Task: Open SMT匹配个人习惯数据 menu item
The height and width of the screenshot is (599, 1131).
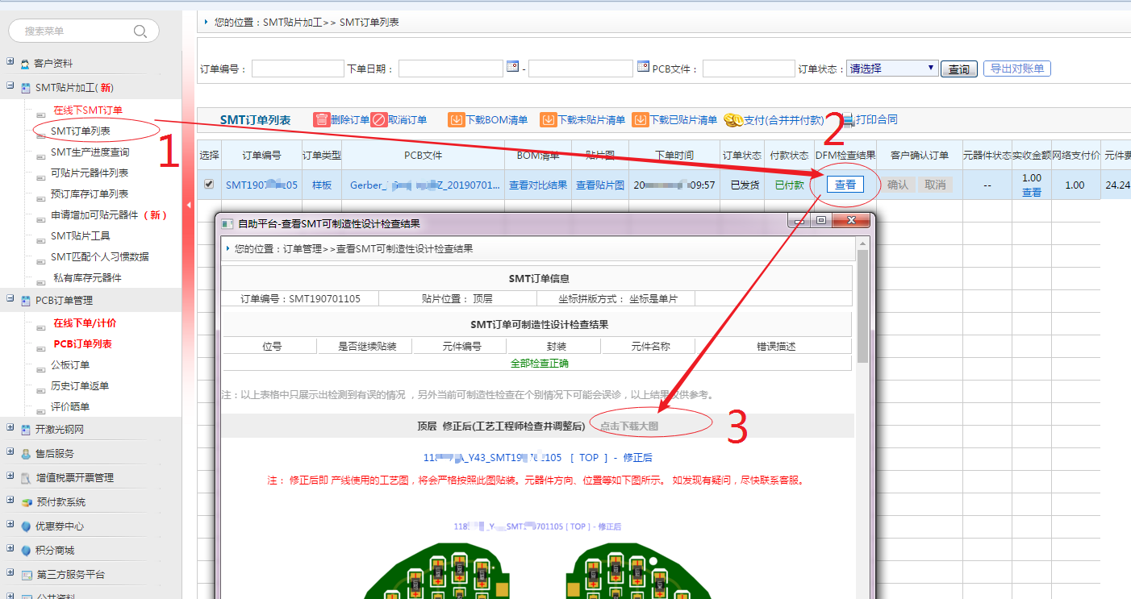Action: [x=100, y=256]
